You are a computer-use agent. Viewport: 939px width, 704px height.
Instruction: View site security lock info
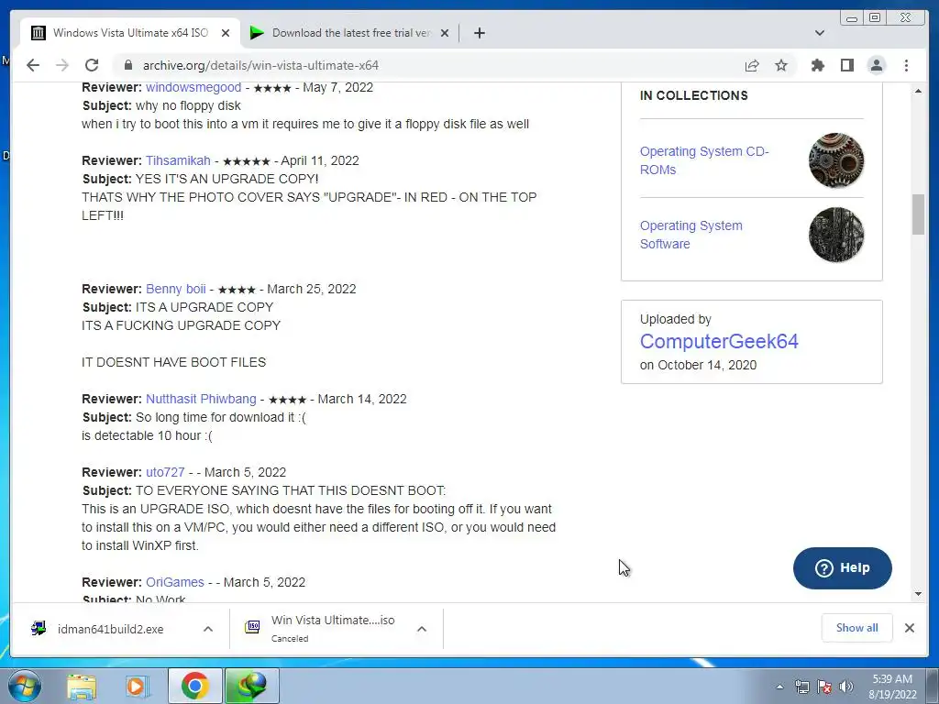pos(128,65)
